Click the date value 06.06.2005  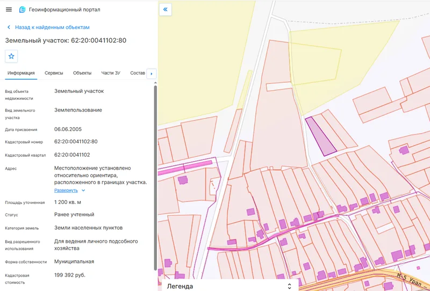pyautogui.click(x=68, y=129)
